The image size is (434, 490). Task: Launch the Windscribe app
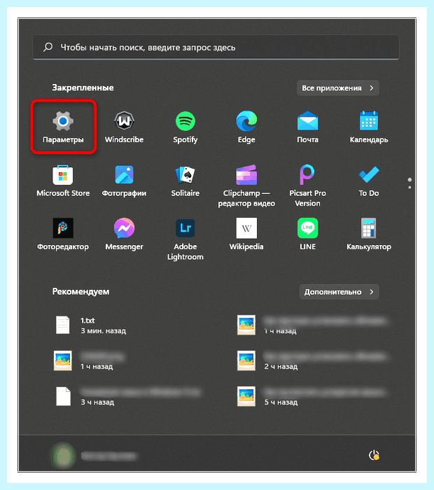124,127
